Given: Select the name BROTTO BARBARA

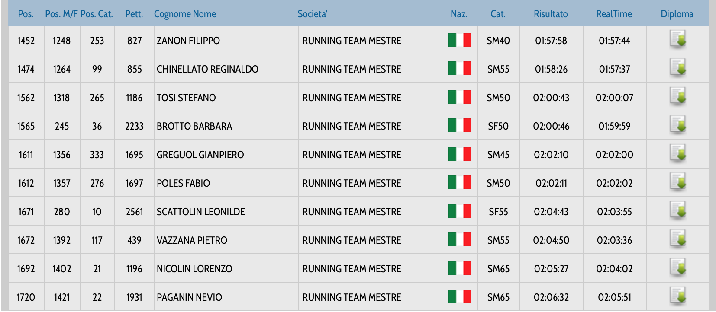Looking at the screenshot, I should (194, 126).
